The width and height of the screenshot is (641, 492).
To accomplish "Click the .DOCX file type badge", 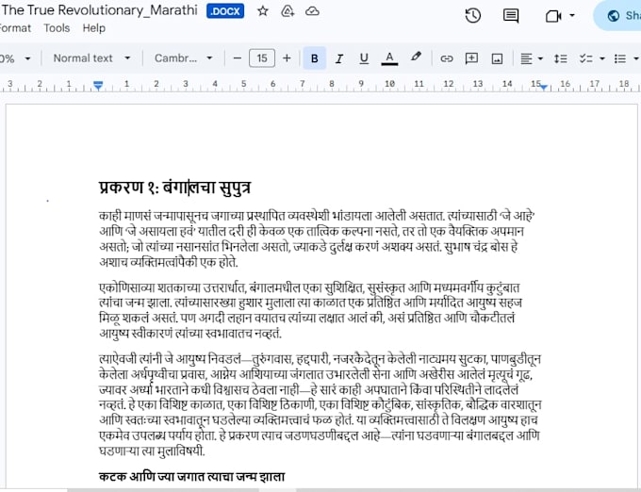I will click(225, 11).
